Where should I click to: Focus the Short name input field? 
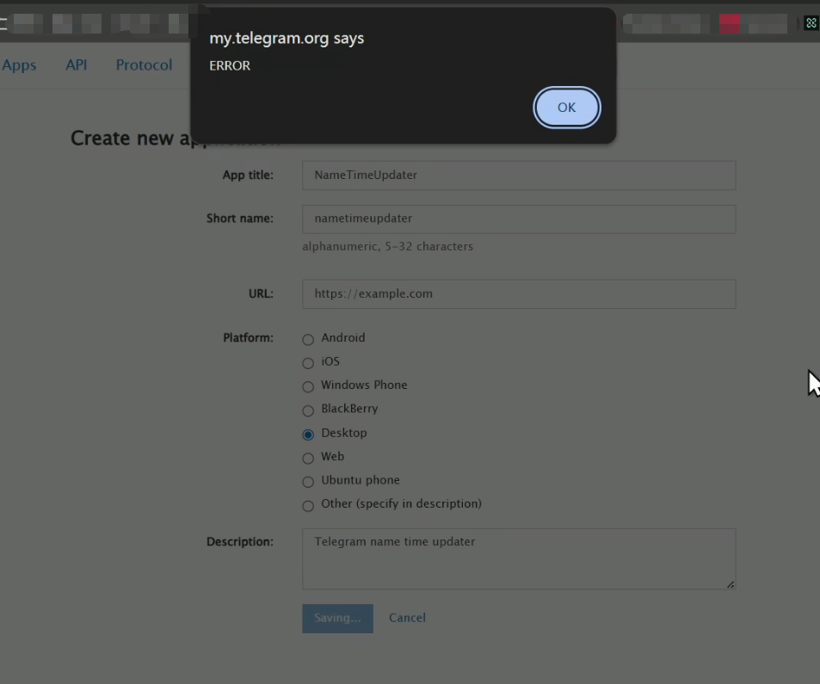[519, 219]
